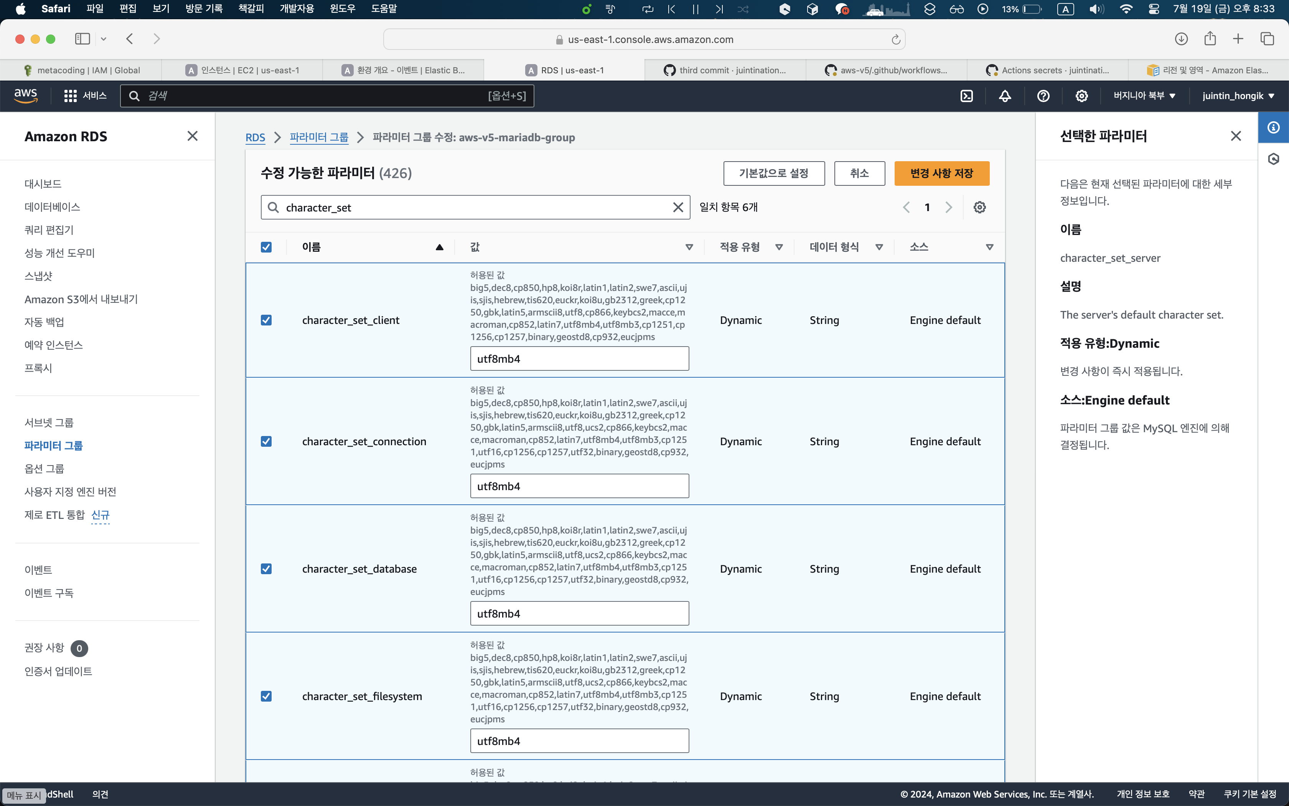Switch to the EC2 instances browser tab
Screen dimensions: 1289x806
[242, 70]
